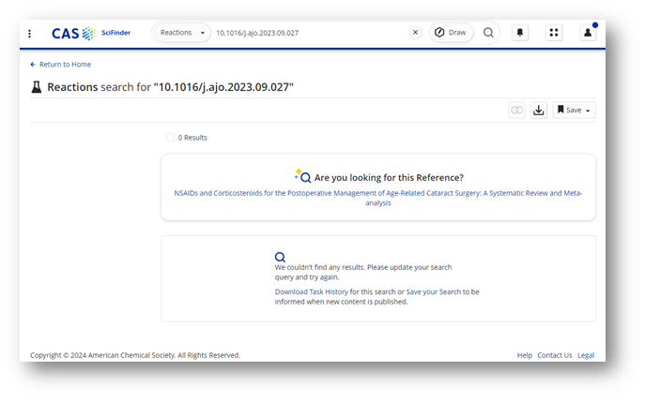Open Legal footer link
645x401 pixels.
586,355
